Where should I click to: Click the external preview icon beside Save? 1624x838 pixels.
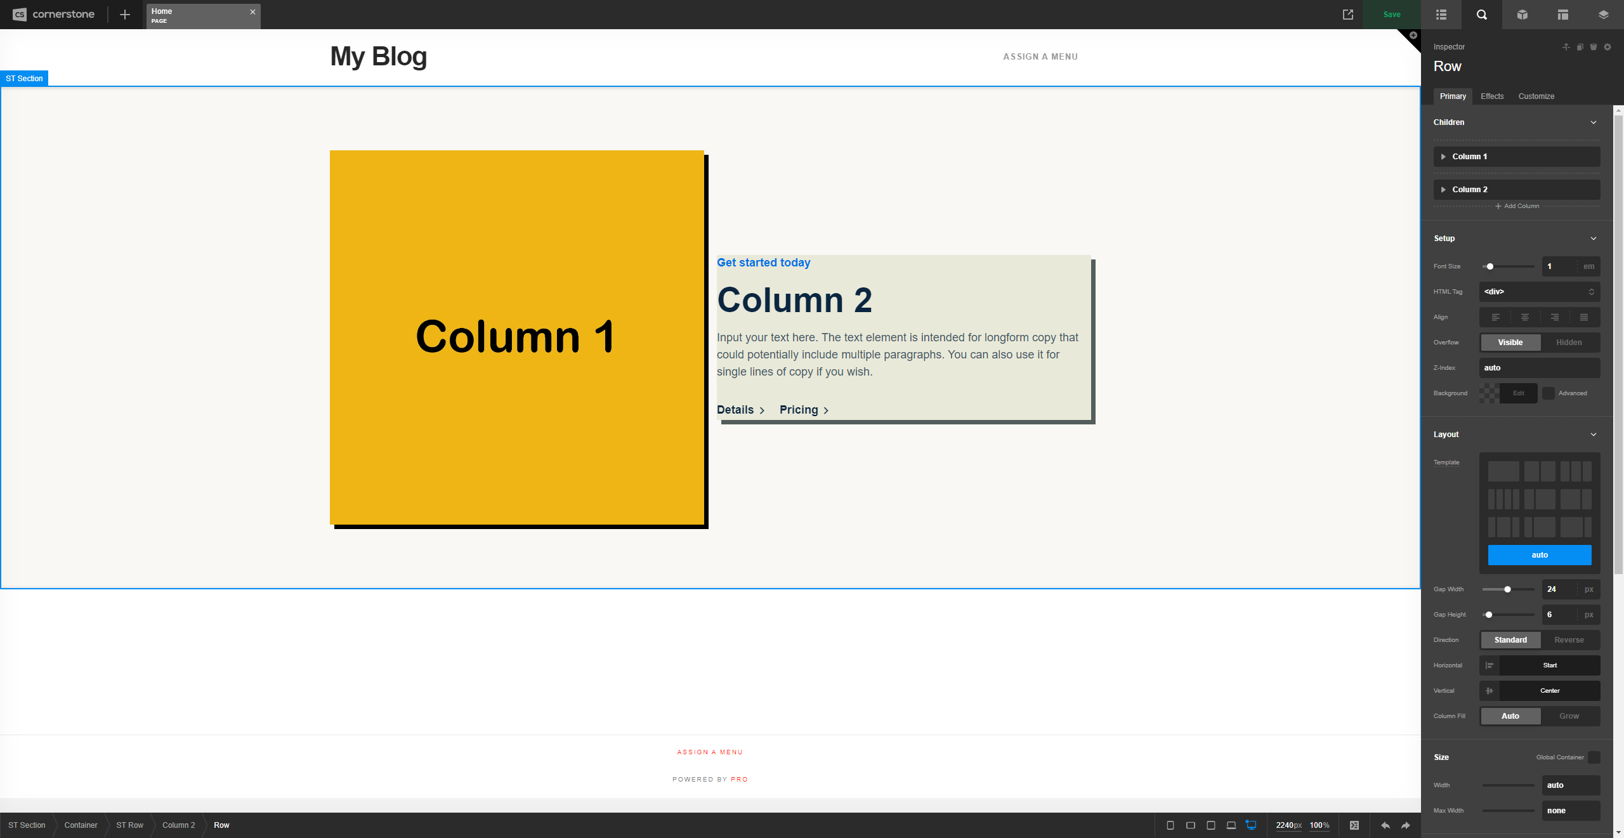point(1348,15)
